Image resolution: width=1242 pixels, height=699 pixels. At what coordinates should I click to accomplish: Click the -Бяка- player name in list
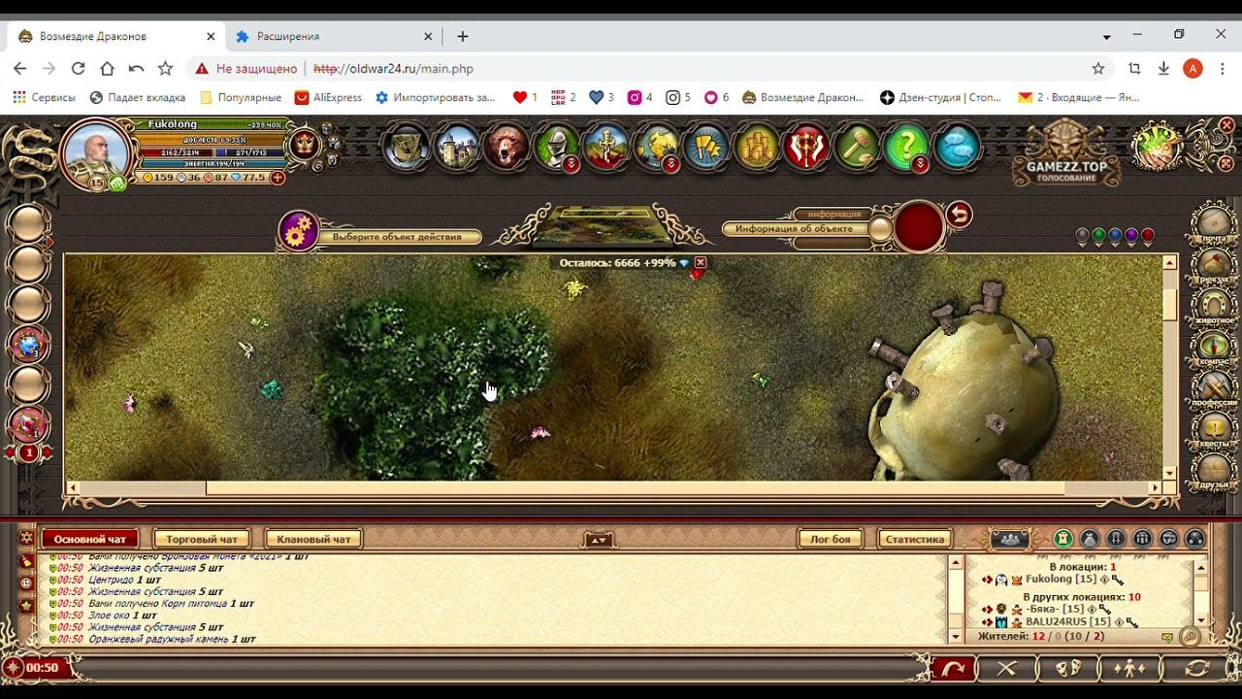[1042, 609]
